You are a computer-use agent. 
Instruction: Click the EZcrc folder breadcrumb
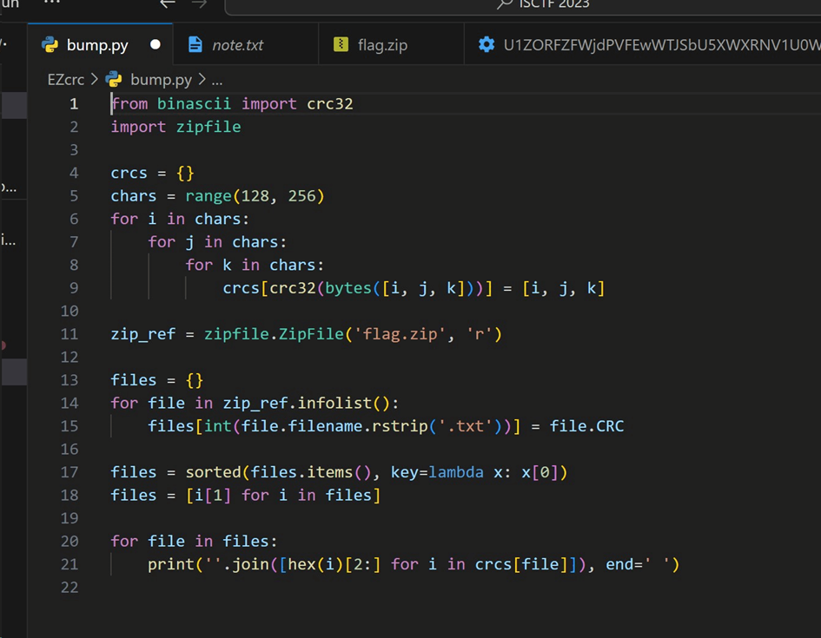[66, 80]
